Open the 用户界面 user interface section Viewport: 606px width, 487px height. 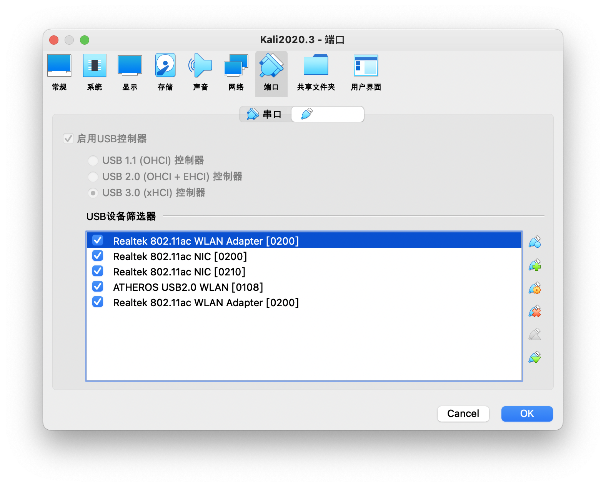366,73
